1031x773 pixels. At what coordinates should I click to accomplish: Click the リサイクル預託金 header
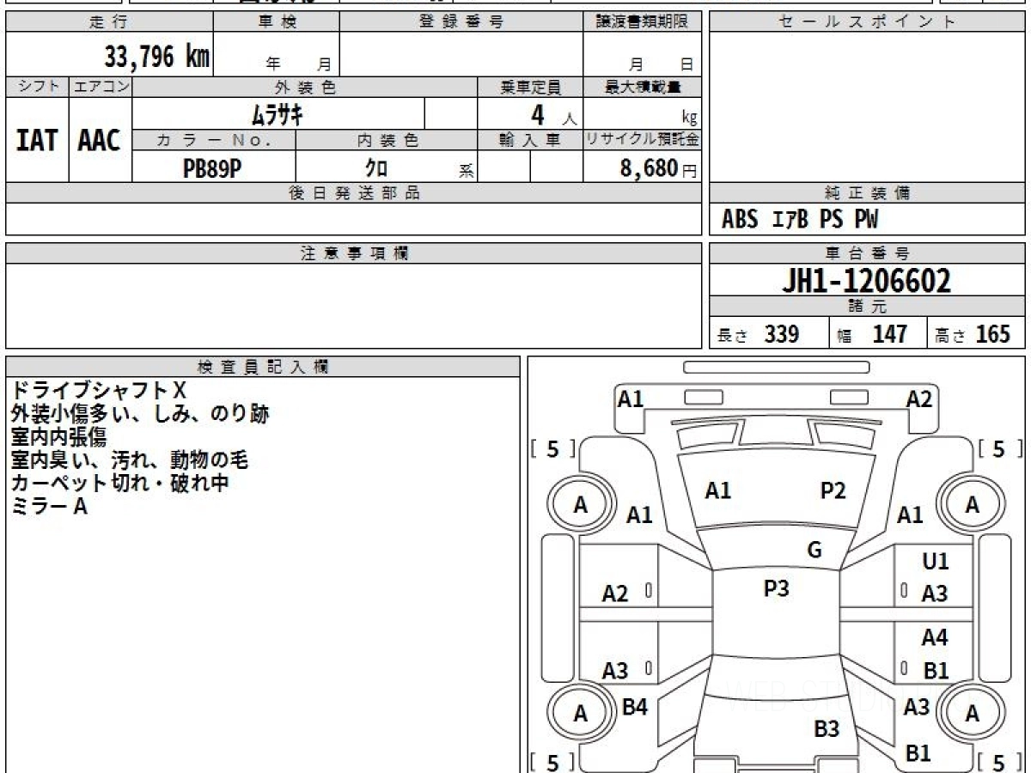[x=643, y=140]
